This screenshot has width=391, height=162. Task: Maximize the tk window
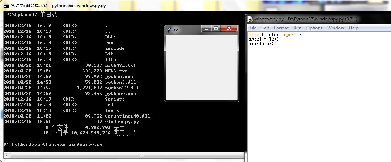click(x=216, y=29)
